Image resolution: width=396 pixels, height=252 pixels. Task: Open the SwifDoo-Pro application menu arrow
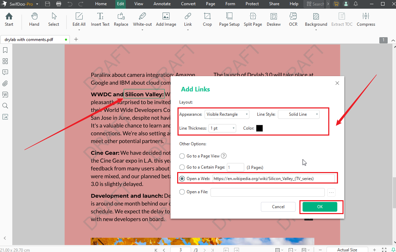click(x=37, y=4)
